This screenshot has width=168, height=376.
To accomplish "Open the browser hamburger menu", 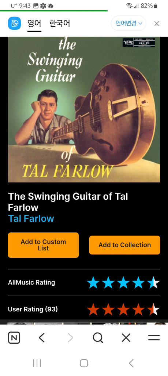I will point(154,338).
